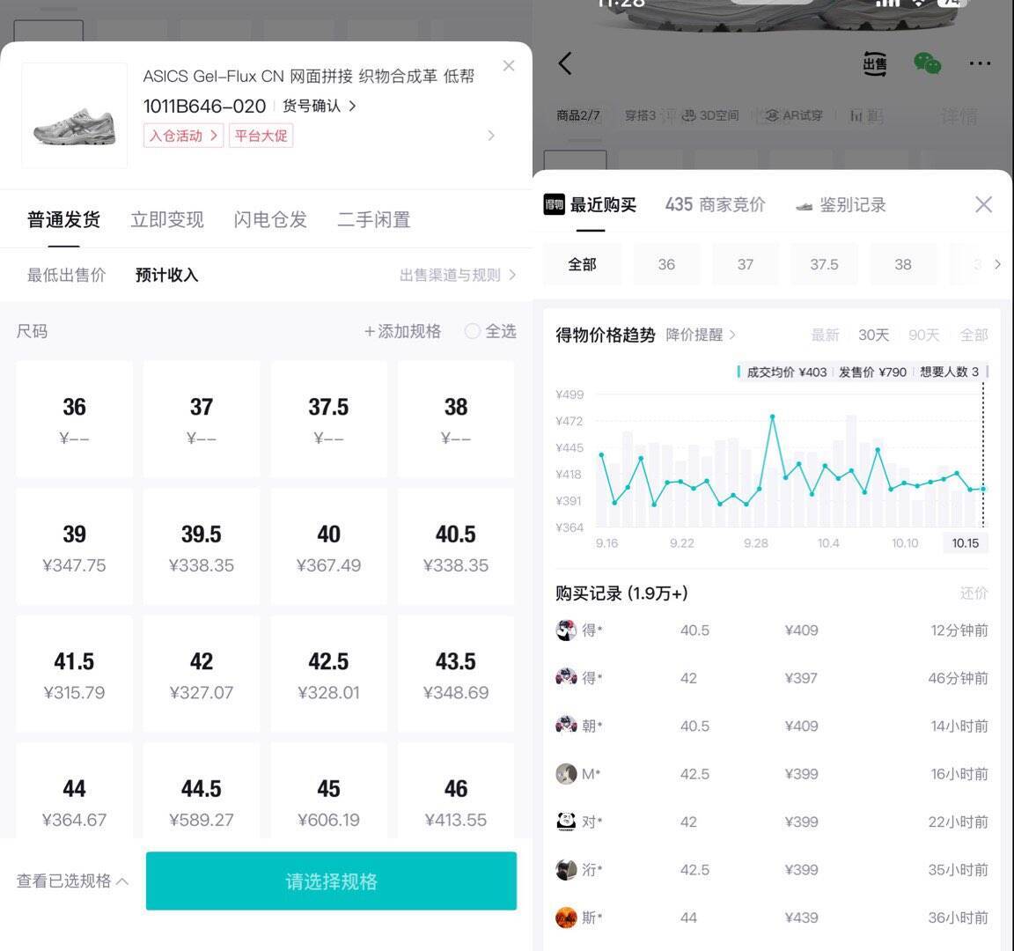Set trend range to 30天
1014x951 pixels.
coord(874,335)
